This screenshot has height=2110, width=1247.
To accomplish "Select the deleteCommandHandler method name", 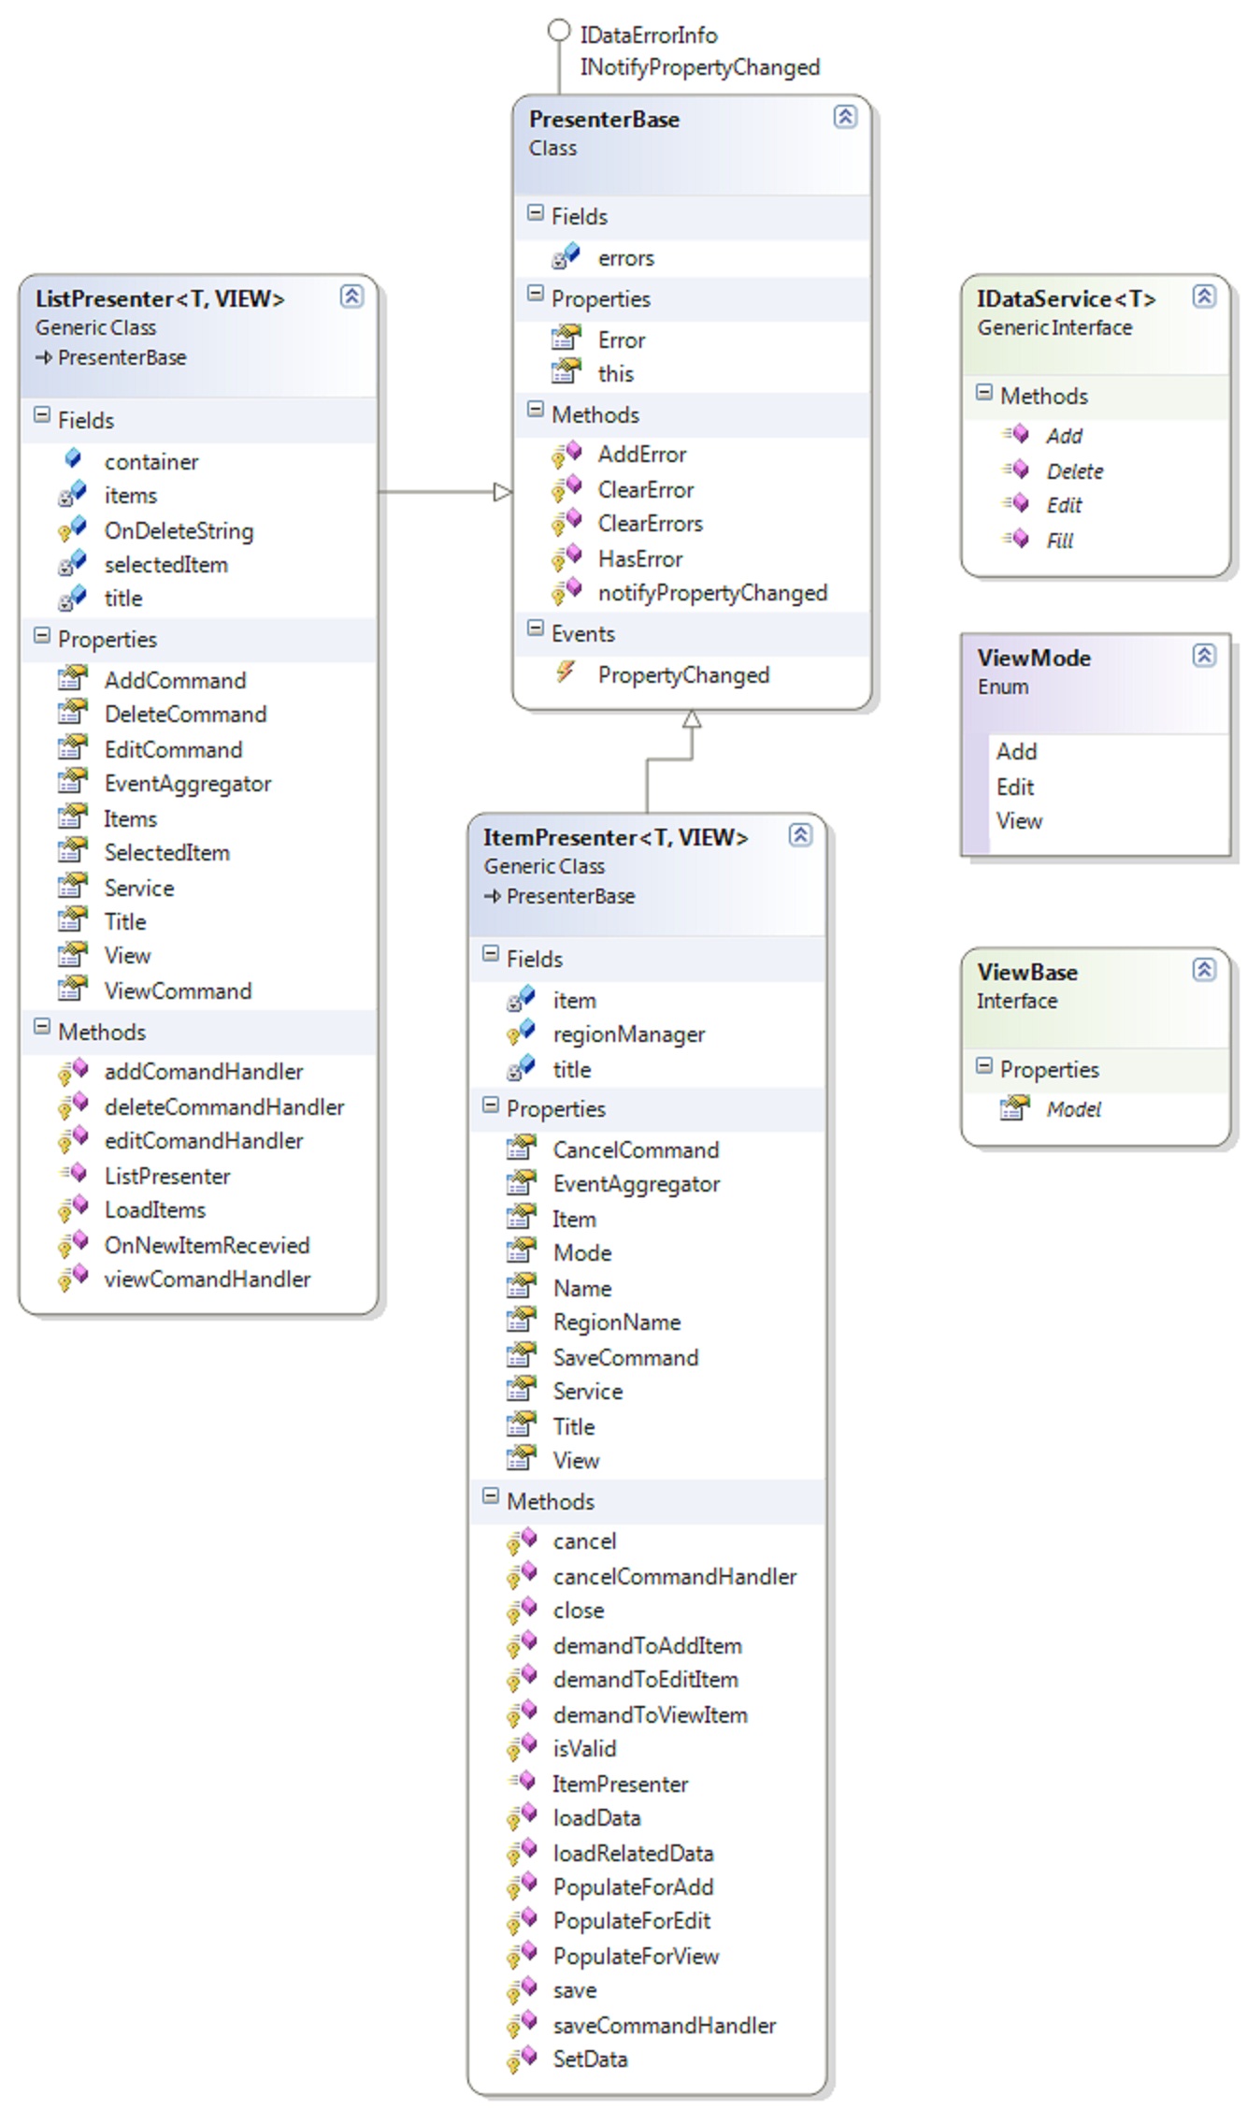I will point(224,1106).
